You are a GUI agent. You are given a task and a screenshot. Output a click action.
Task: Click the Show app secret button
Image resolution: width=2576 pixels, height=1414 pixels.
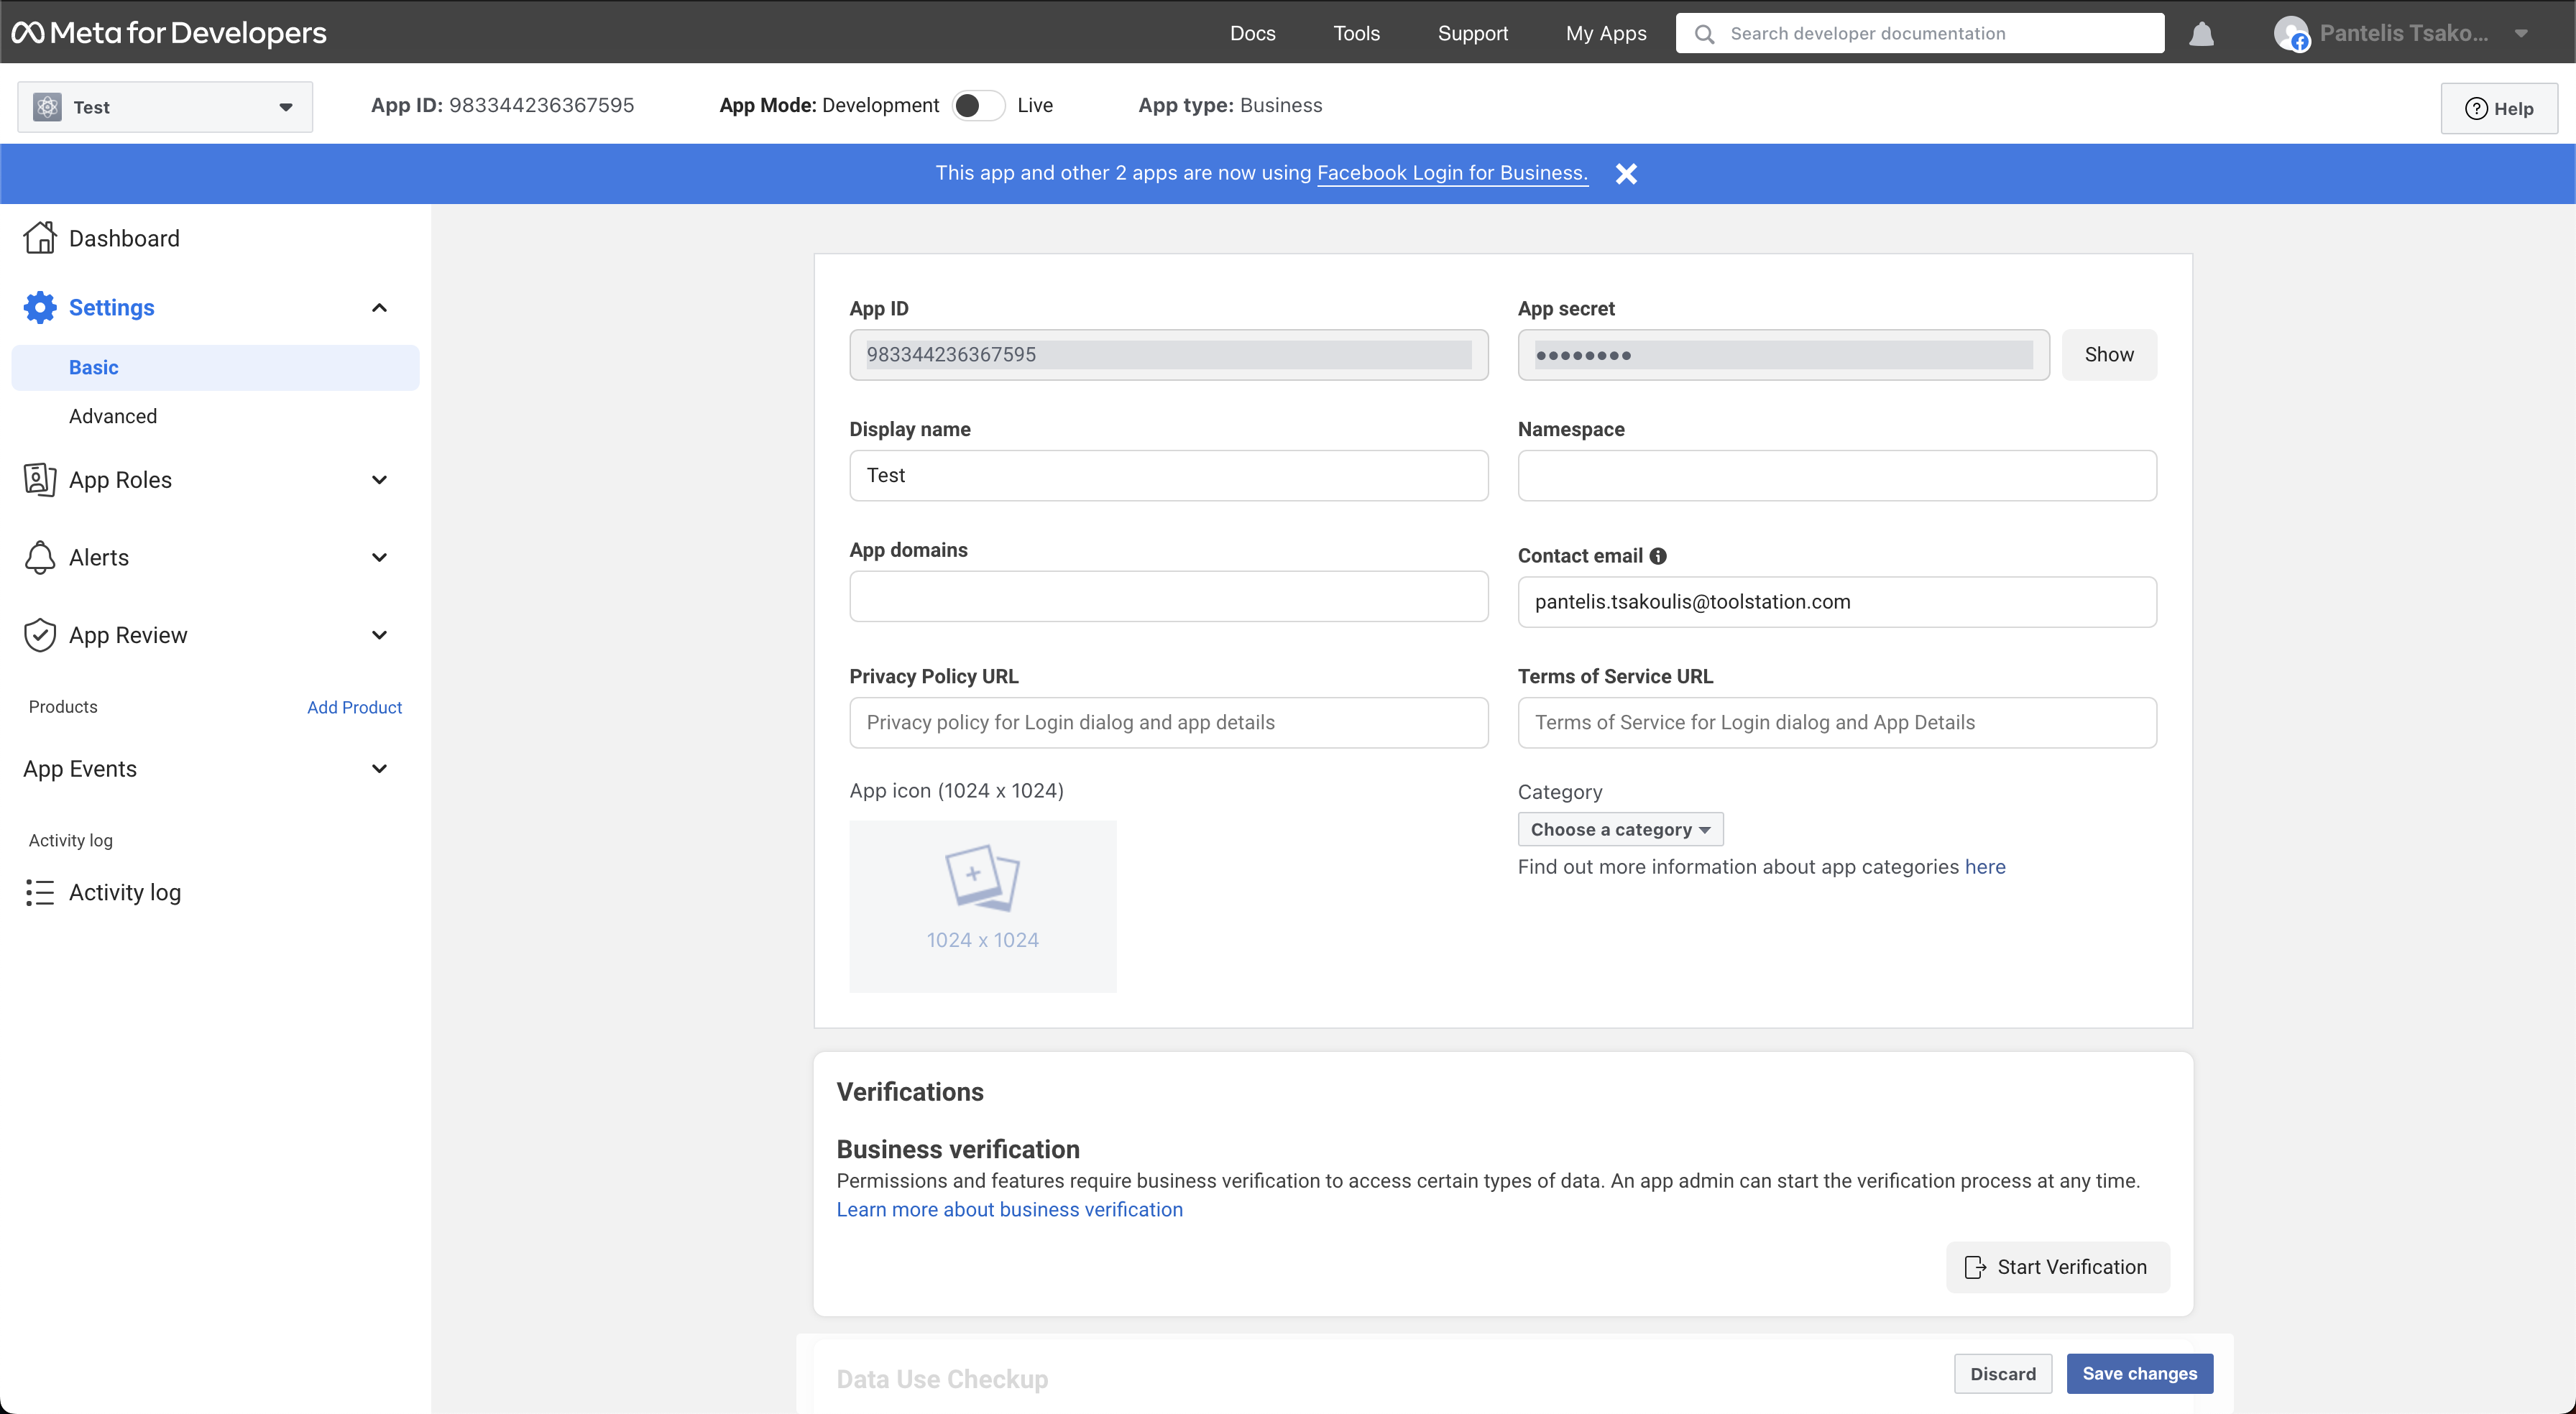coord(2108,355)
